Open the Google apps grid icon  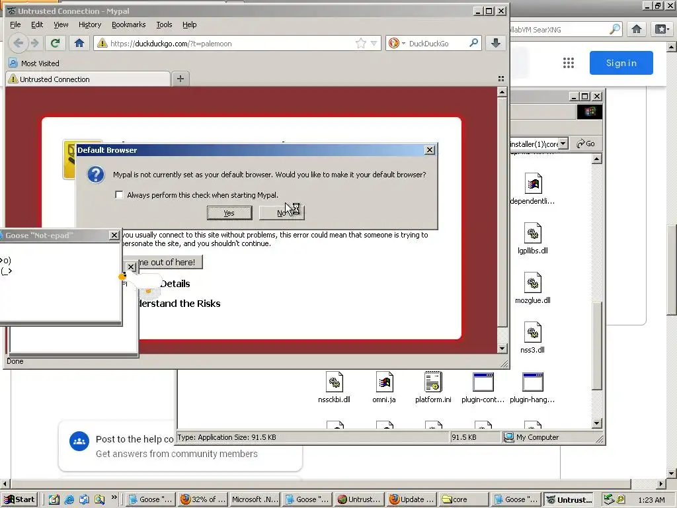pos(569,63)
